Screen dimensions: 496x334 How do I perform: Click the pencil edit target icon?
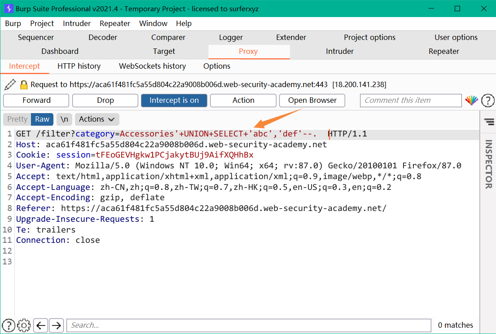coord(10,85)
